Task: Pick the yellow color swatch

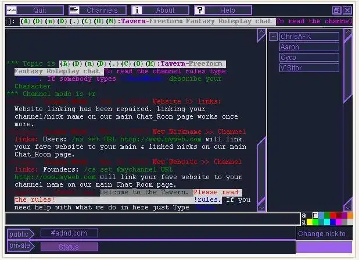Action: pyautogui.click(x=309, y=222)
